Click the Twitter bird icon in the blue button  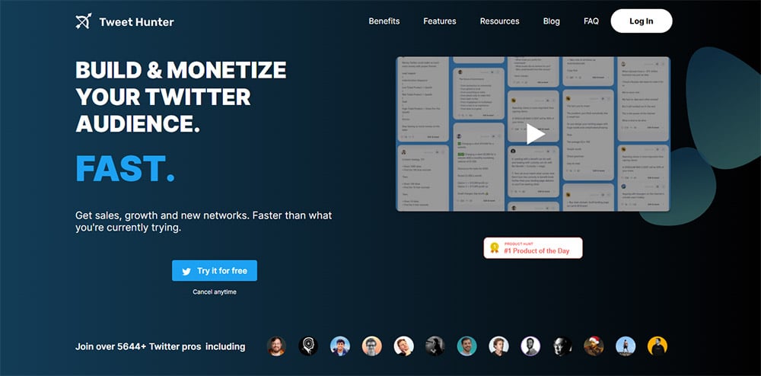186,271
